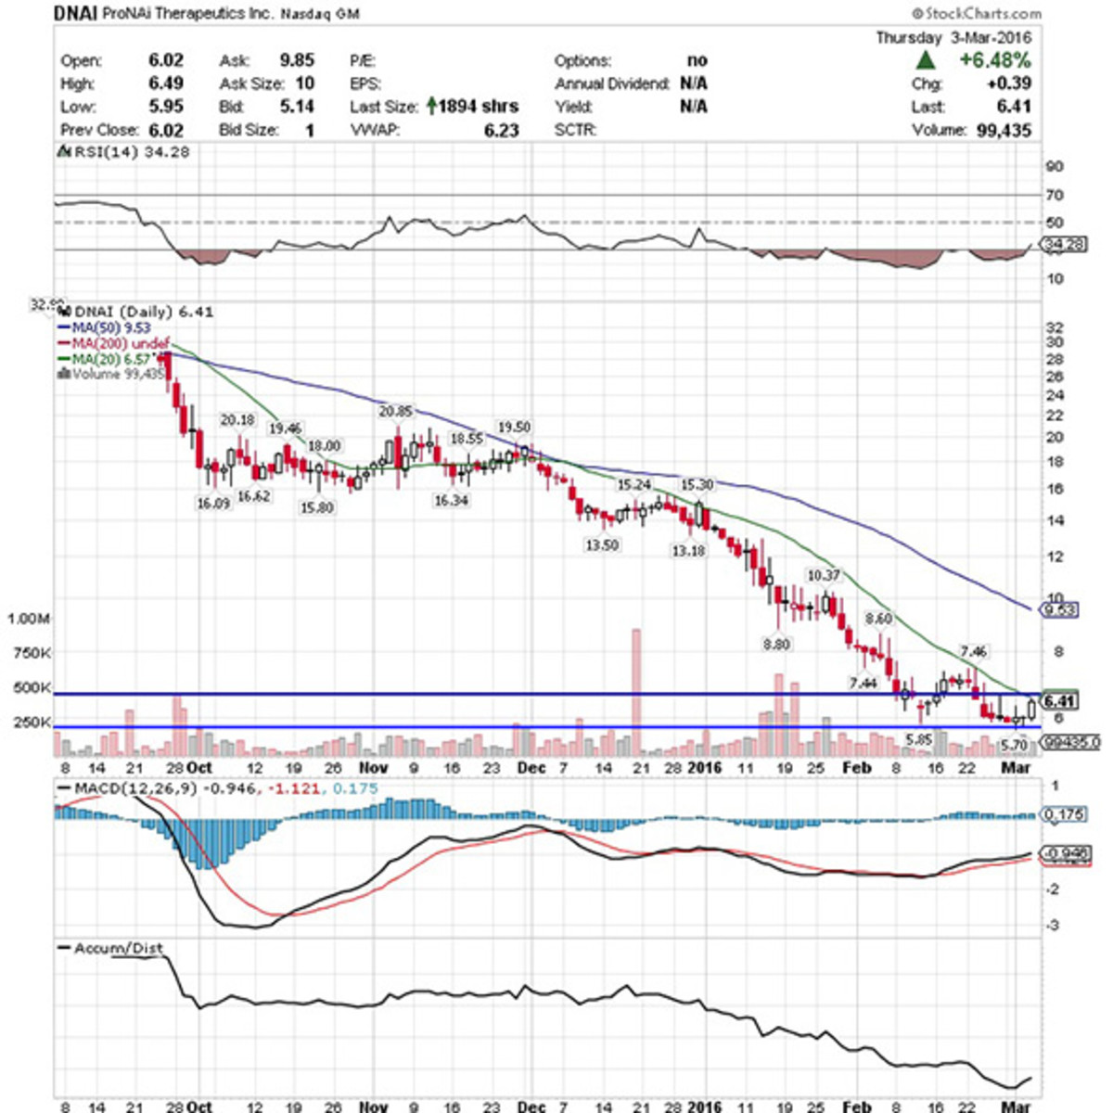The height and width of the screenshot is (1113, 1113).
Task: Click the 19.50 price annotation
Action: pyautogui.click(x=514, y=428)
